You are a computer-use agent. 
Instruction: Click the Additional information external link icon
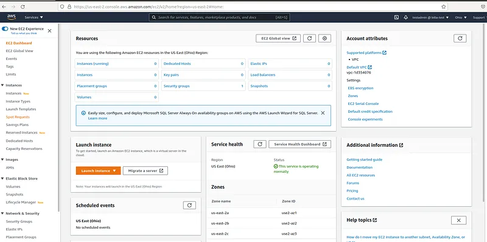pyautogui.click(x=401, y=145)
